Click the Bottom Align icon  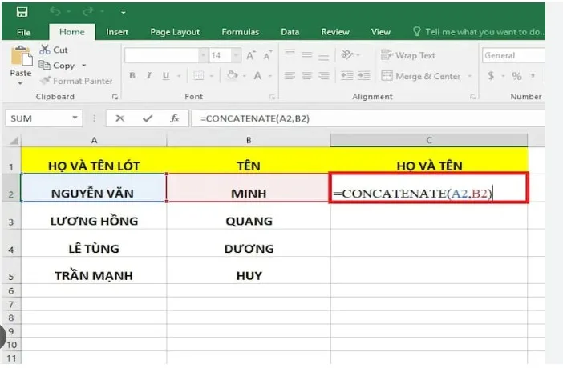[323, 56]
